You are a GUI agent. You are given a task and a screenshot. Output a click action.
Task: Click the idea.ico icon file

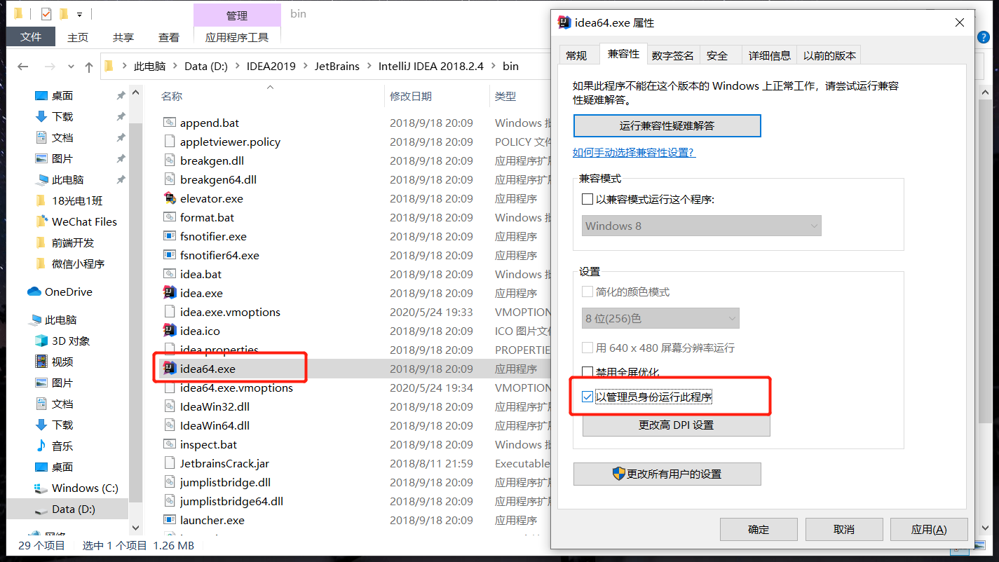pos(169,331)
